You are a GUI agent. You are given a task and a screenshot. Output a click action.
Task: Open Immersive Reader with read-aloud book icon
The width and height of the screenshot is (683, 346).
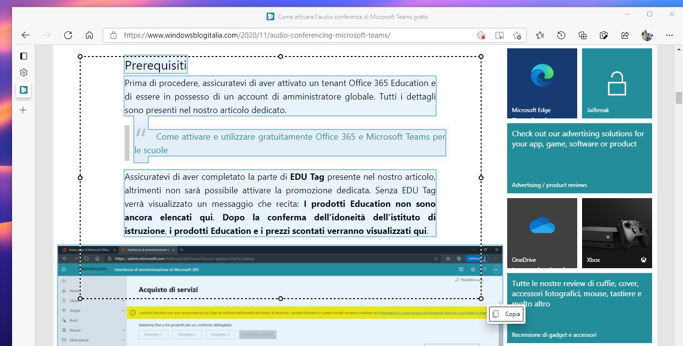pos(499,35)
